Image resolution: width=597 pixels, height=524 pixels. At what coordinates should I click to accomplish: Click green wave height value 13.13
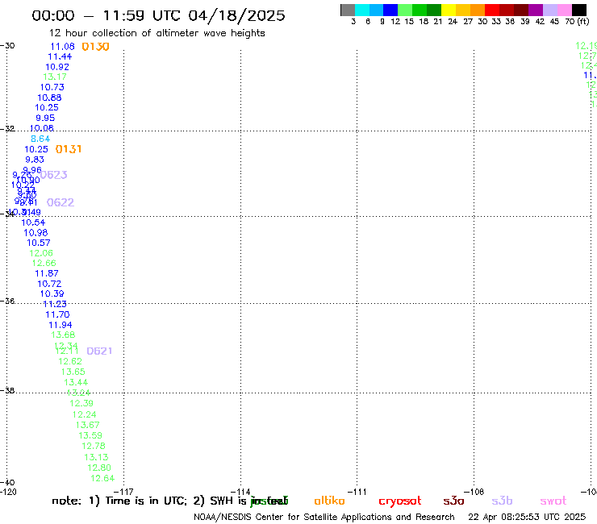pyautogui.click(x=96, y=457)
